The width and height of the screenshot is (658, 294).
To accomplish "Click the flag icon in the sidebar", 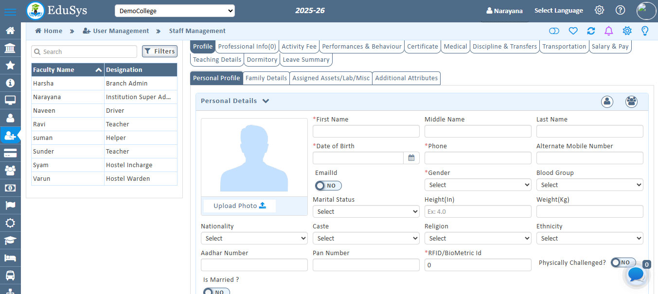I will click(11, 205).
